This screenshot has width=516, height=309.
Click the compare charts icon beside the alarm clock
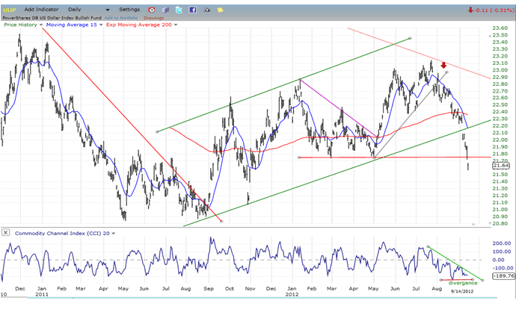[x=166, y=10]
